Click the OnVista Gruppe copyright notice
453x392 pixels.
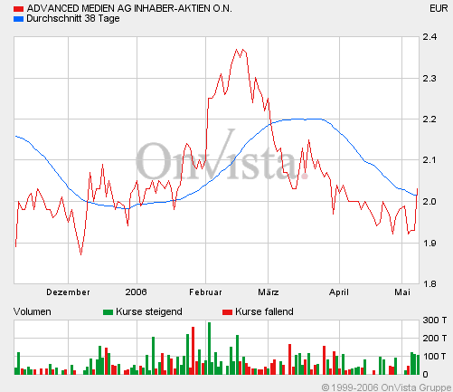click(x=387, y=387)
